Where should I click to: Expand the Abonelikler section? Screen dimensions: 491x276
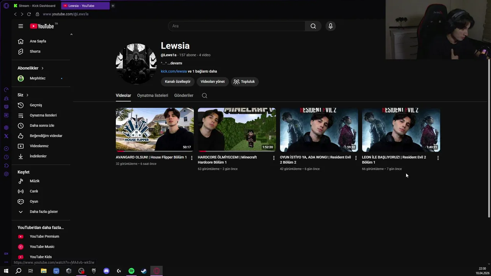(31, 68)
